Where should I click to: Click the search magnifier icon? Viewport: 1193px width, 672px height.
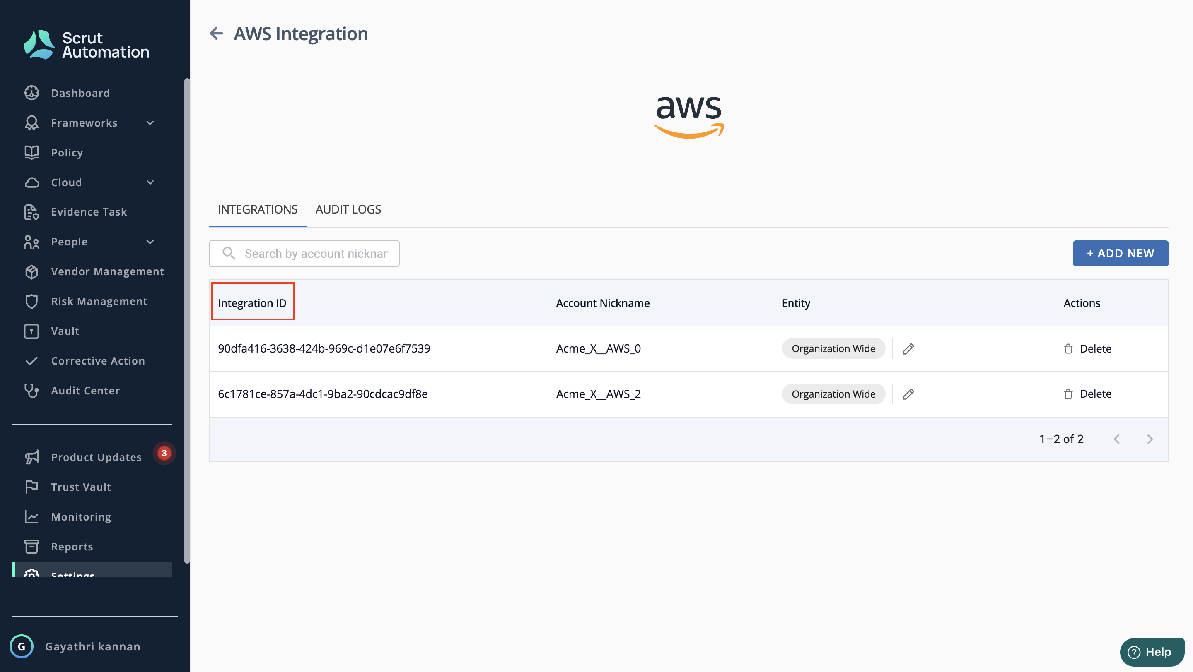coord(229,253)
